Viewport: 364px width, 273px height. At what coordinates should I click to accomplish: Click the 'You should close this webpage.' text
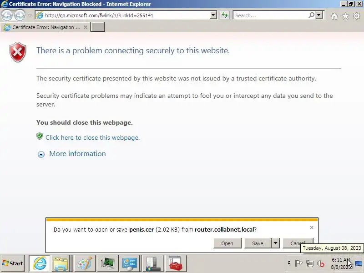point(85,122)
